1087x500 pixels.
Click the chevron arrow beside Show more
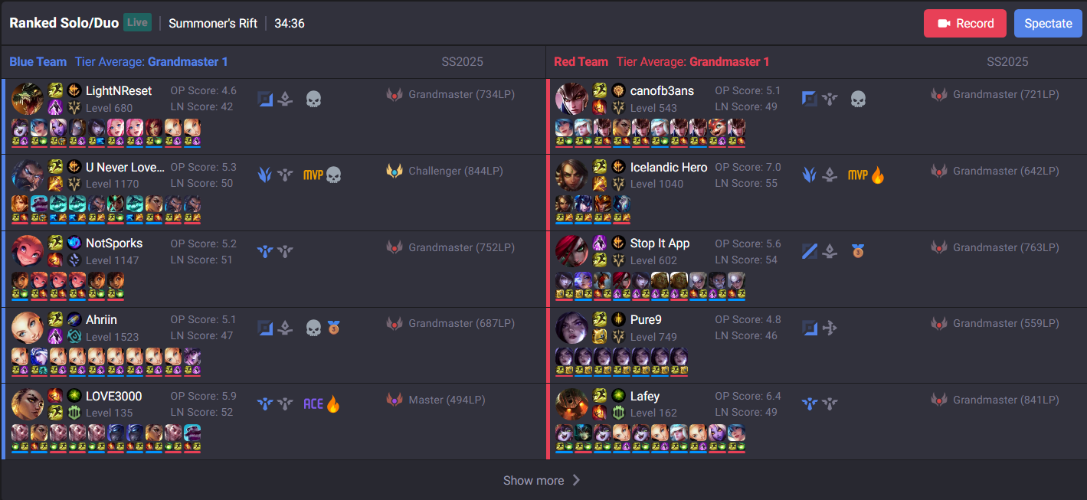tap(576, 480)
